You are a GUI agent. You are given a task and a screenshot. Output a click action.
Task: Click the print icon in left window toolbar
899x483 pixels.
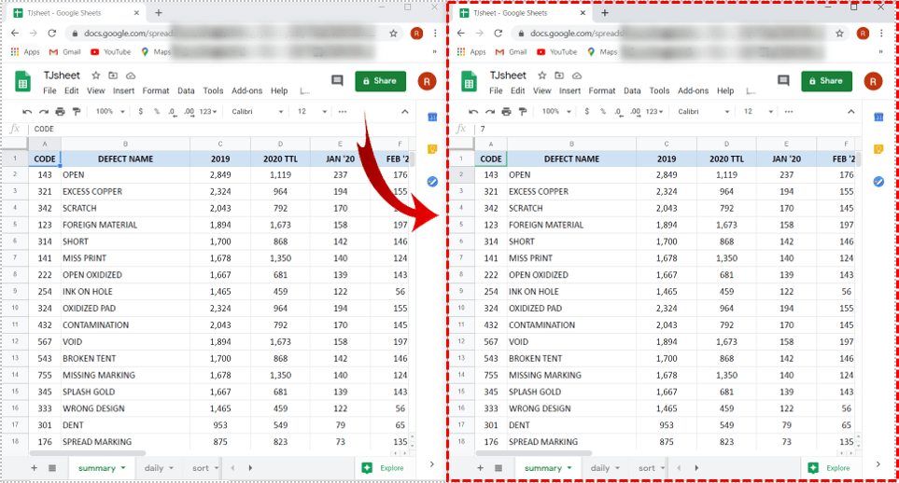58,111
